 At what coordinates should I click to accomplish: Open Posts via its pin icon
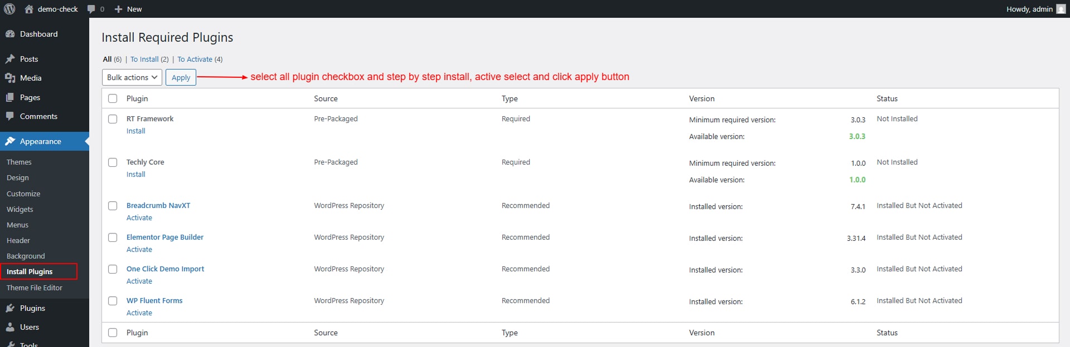point(10,59)
